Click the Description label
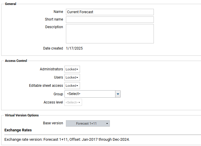 [x=54, y=27]
